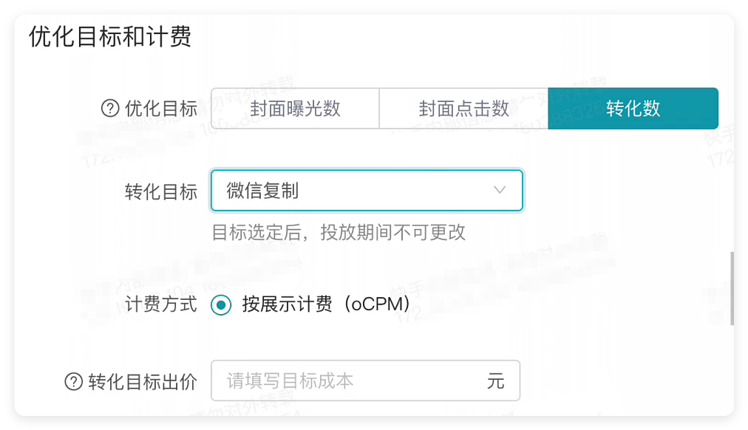
Task: Click the 优化目标和计费 section heading
Action: 109,35
